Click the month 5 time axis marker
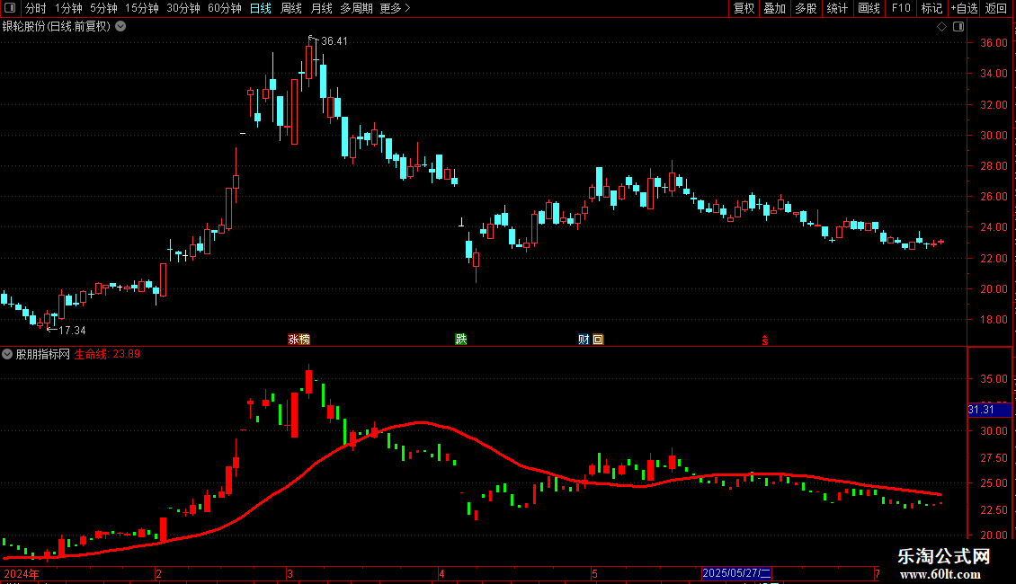 click(x=594, y=573)
